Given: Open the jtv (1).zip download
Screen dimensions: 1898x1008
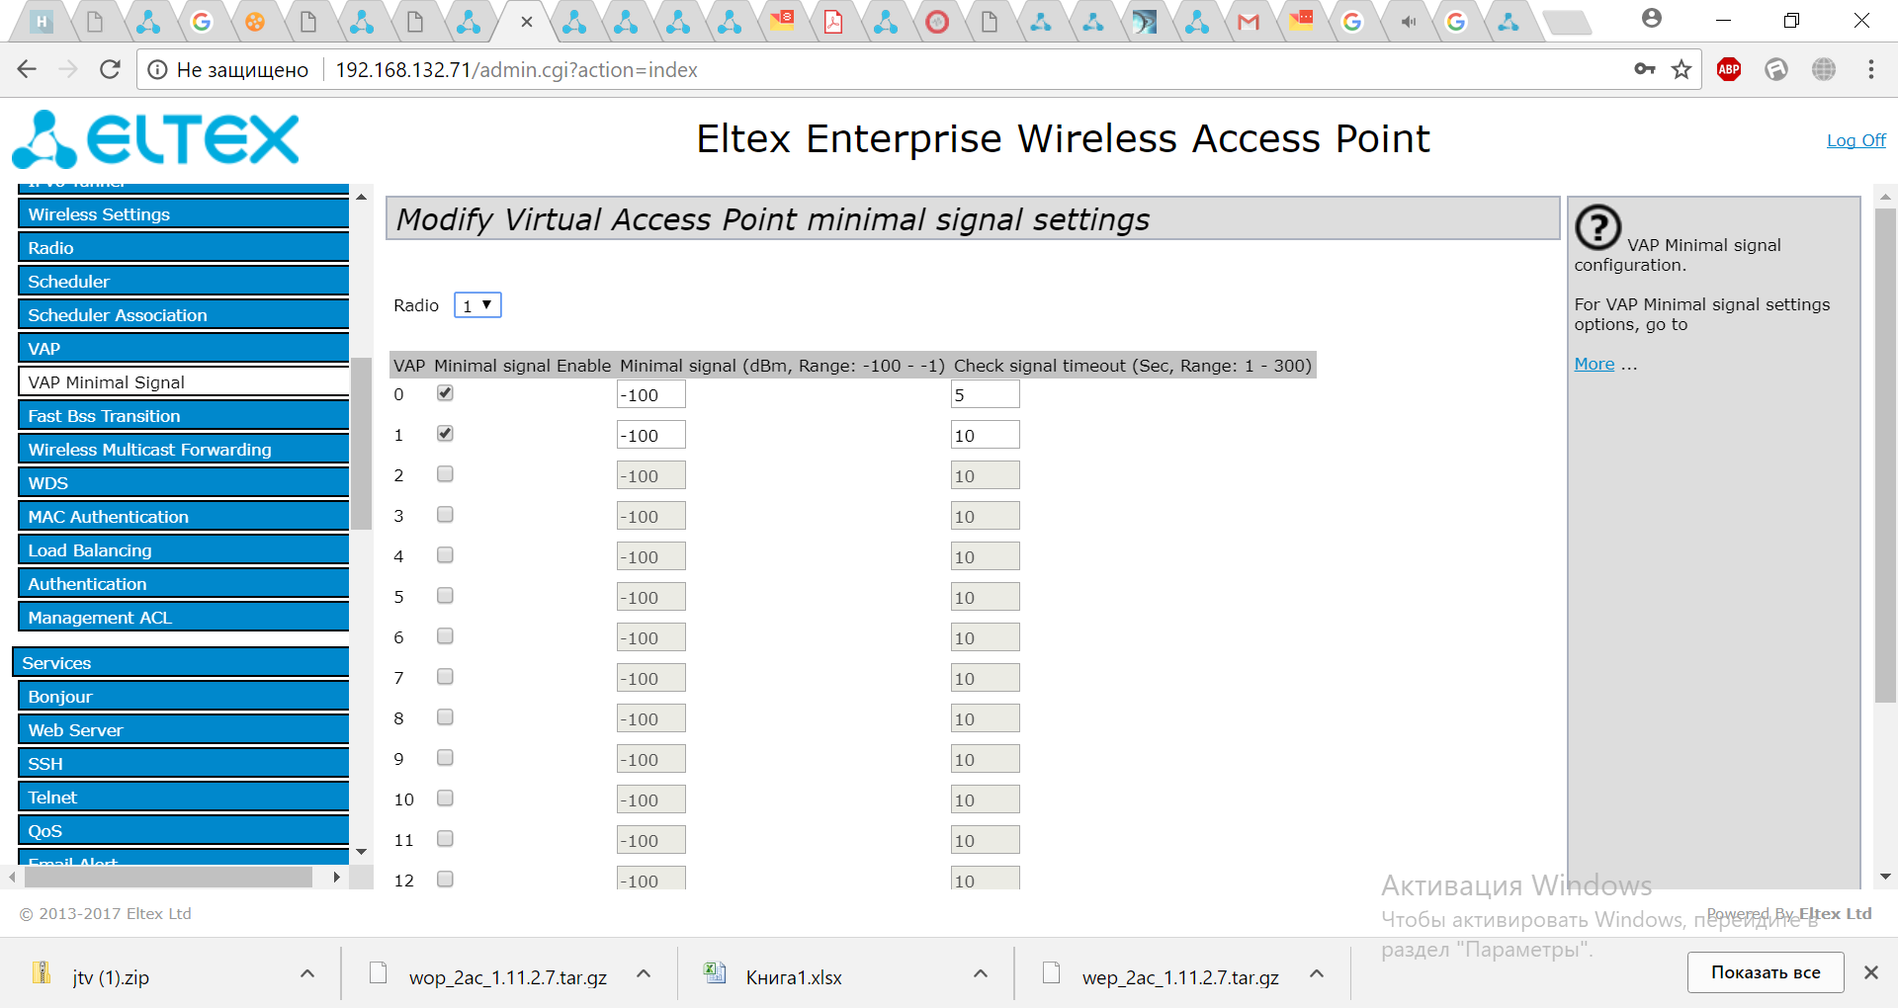Looking at the screenshot, I should 111,977.
